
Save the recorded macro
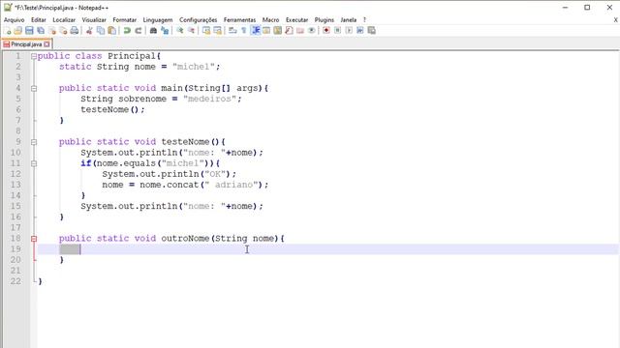tap(371, 30)
